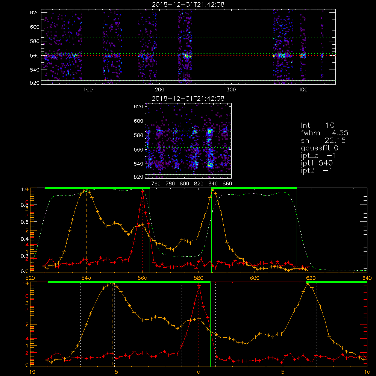Click y-axis label 0.4 of the profile plot
The height and width of the screenshot is (376, 376).
[24, 239]
